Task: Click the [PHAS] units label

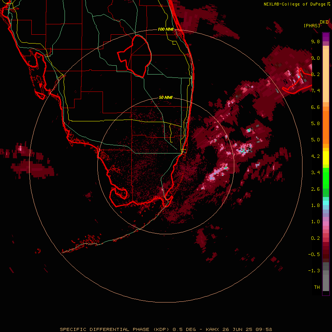Action: [x=312, y=26]
